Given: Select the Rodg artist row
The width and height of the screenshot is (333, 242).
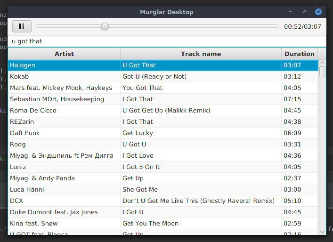Looking at the screenshot, I should tap(64, 145).
